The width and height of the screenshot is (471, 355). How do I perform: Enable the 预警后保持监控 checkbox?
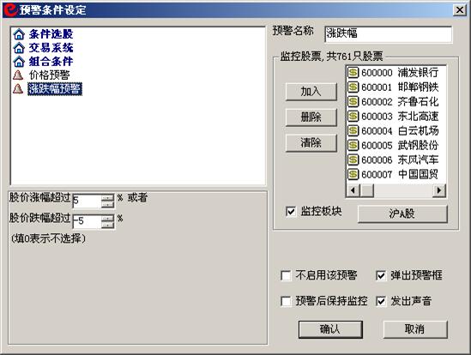click(286, 301)
